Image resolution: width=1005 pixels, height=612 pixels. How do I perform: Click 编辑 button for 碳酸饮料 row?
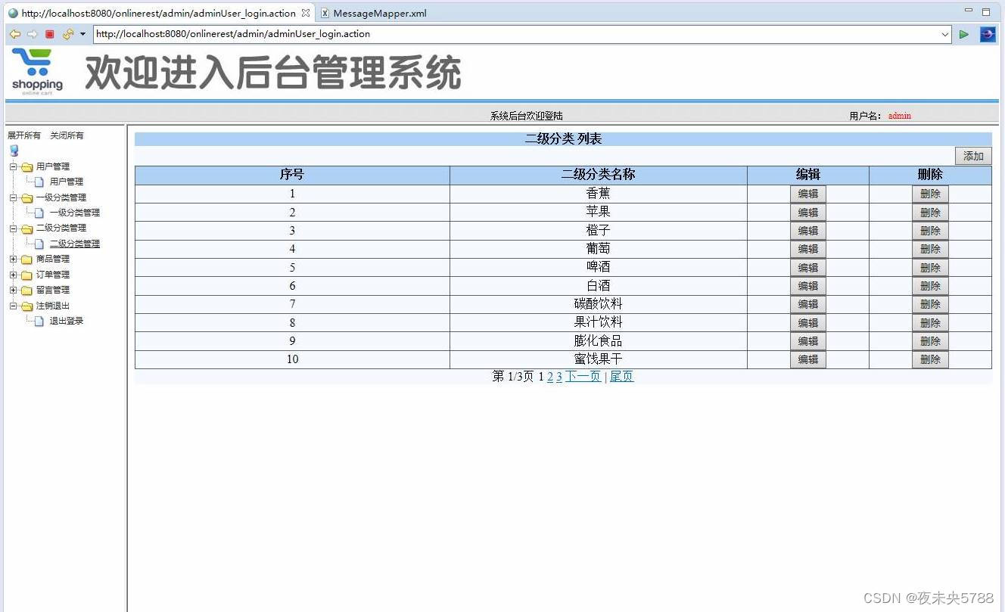click(808, 304)
